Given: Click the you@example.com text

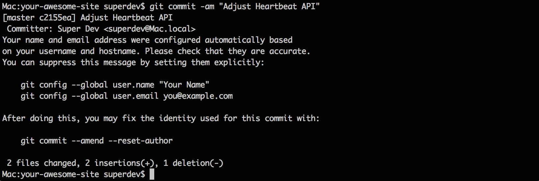Looking at the screenshot, I should tap(198, 96).
